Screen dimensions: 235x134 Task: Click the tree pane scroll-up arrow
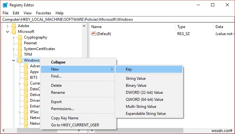point(84,26)
